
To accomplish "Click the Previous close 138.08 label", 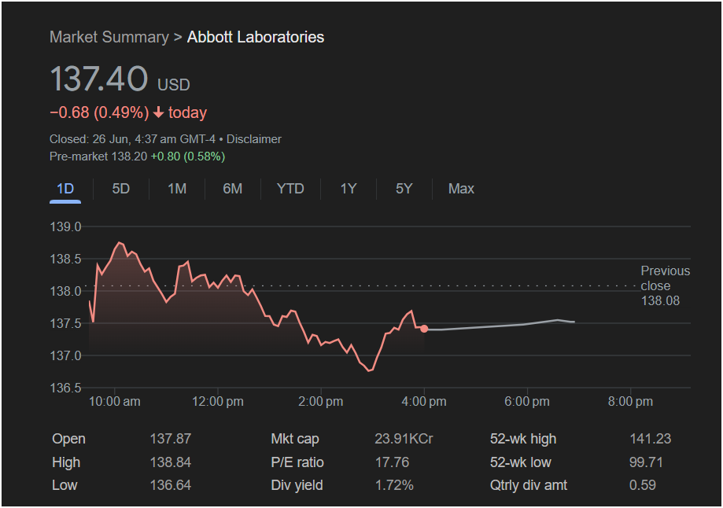I will click(665, 285).
